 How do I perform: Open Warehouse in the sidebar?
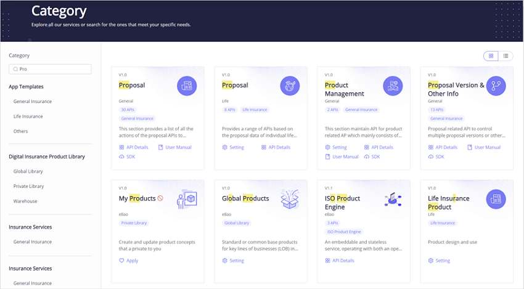coord(25,201)
